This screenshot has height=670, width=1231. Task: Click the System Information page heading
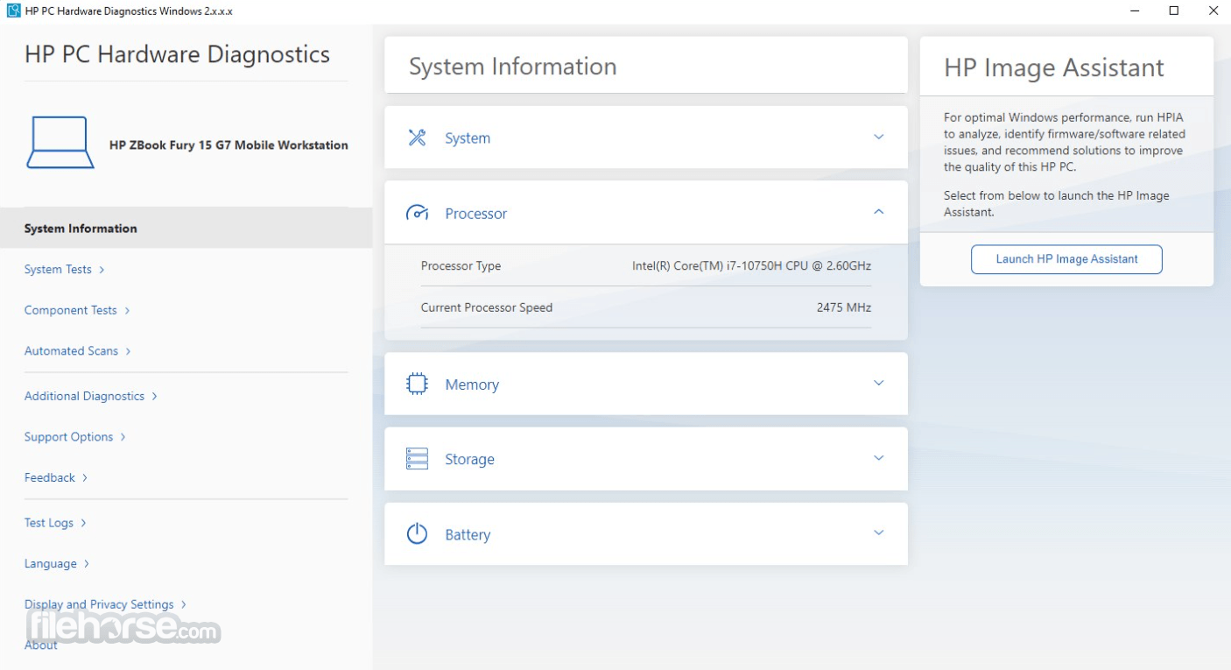click(x=513, y=67)
